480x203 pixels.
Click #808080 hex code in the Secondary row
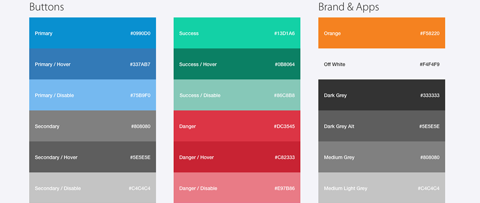[141, 126]
